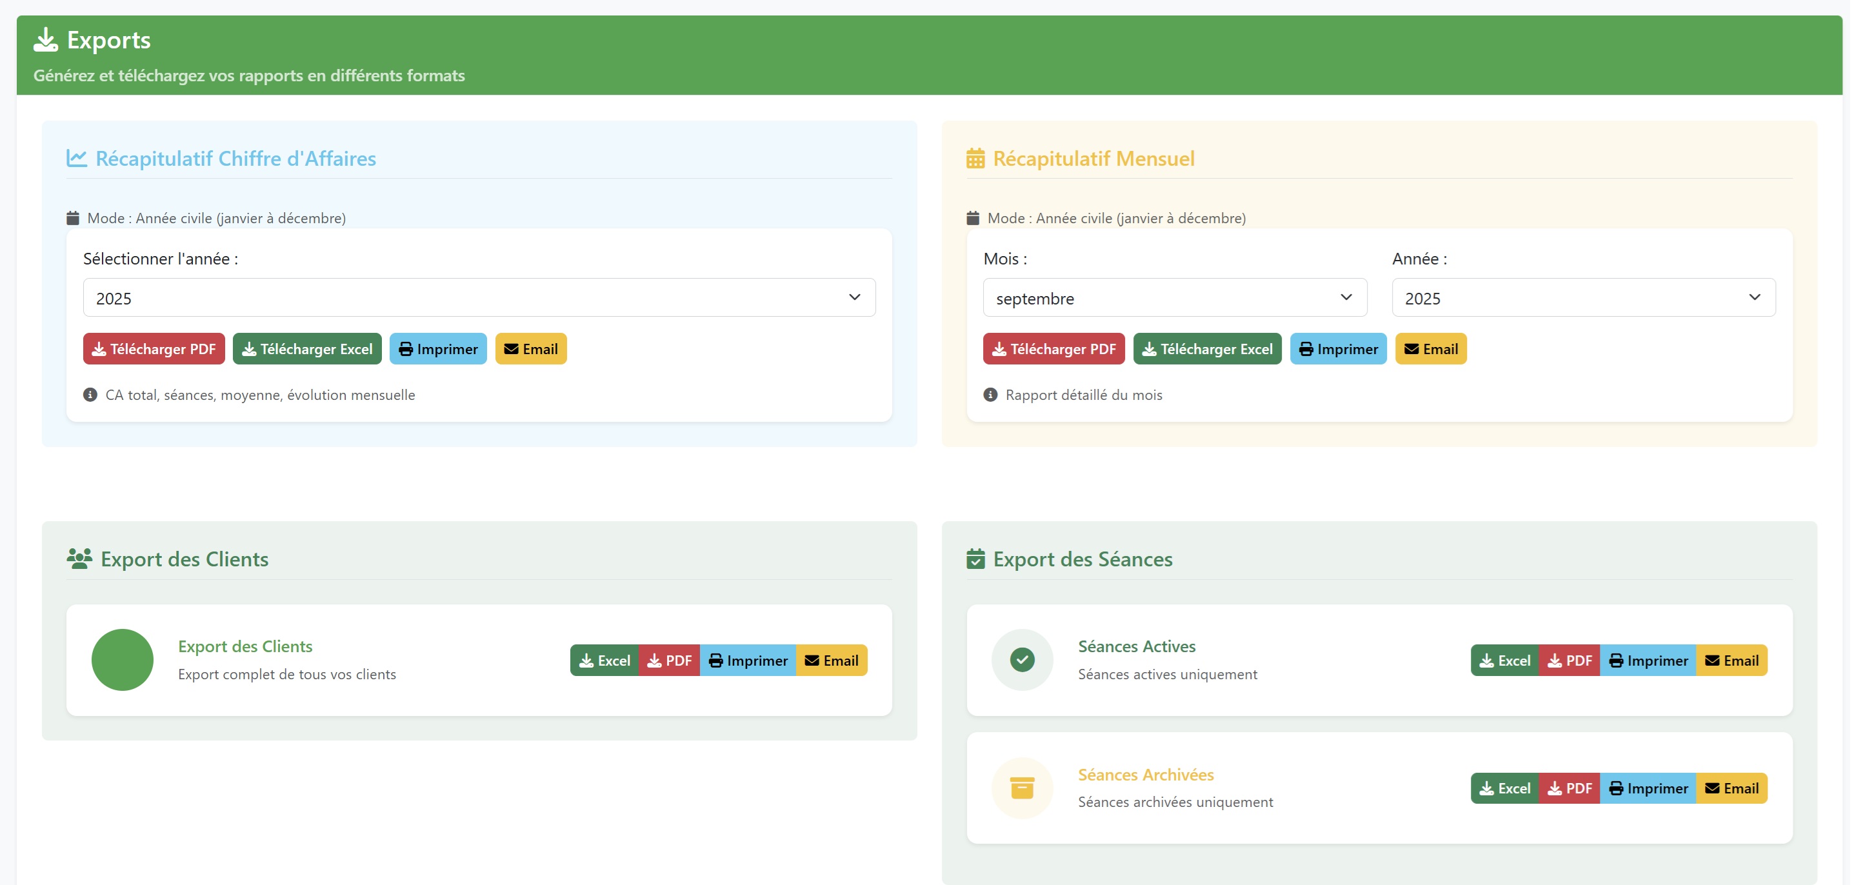
Task: Email the monthly recap report
Action: (x=1430, y=349)
